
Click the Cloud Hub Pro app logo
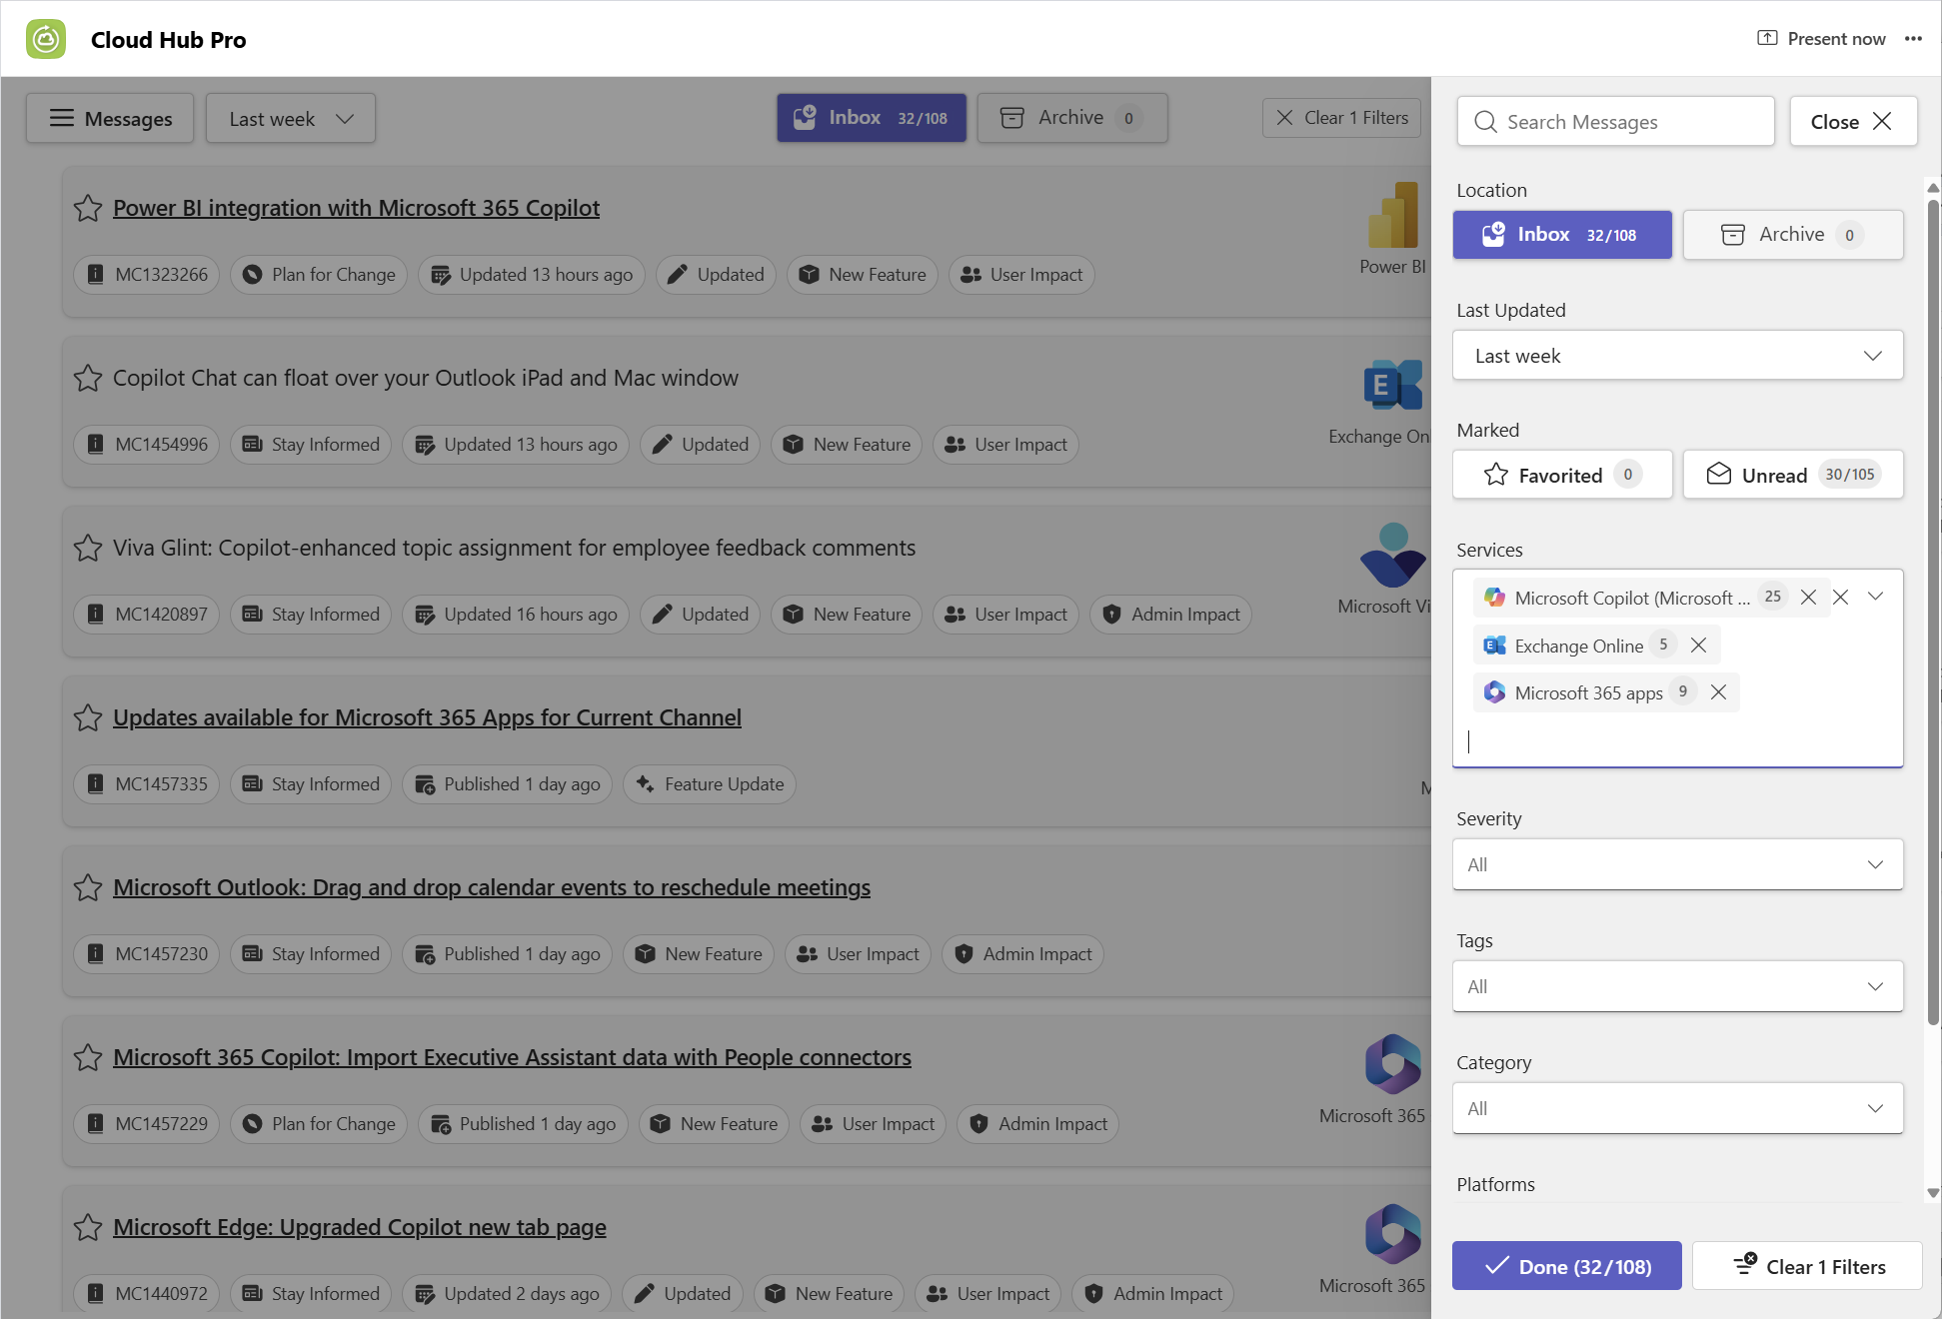pos(46,39)
